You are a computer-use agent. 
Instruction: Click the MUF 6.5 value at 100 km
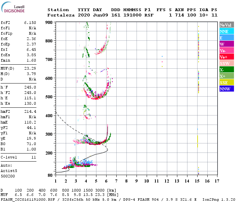click(18, 195)
